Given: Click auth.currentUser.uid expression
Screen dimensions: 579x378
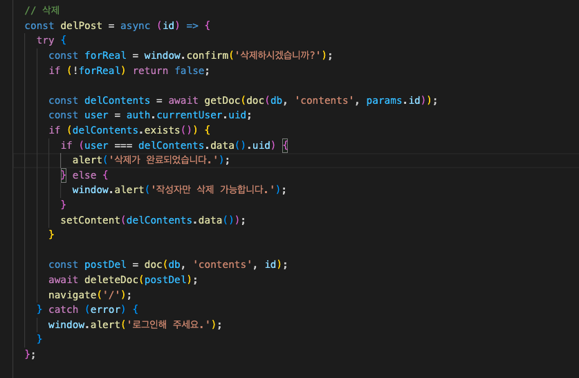Looking at the screenshot, I should pos(186,116).
